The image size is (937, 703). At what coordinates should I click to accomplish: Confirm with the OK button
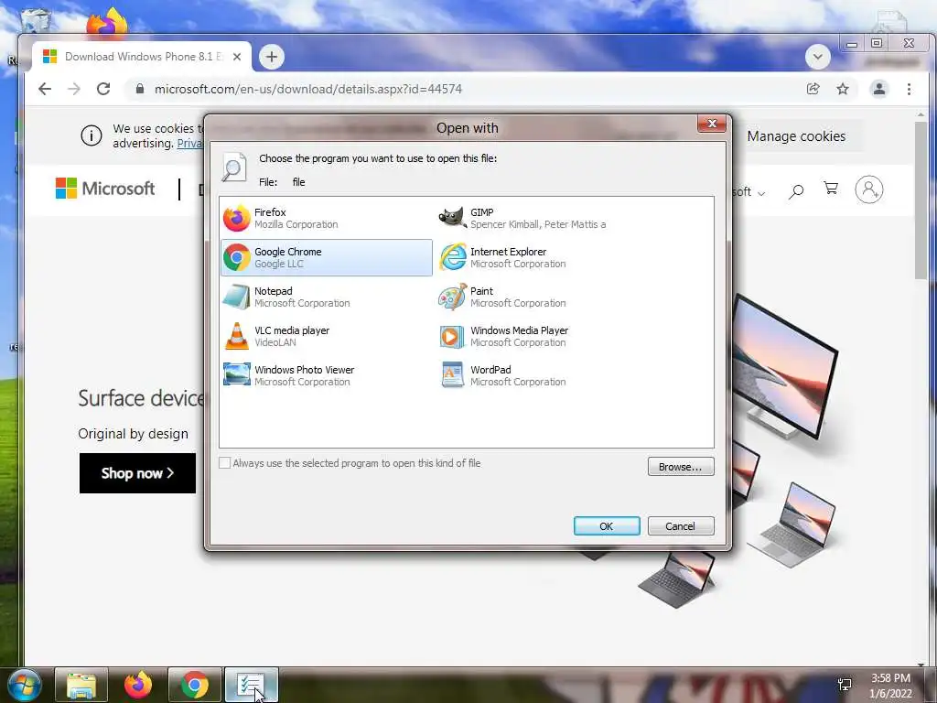pos(607,526)
